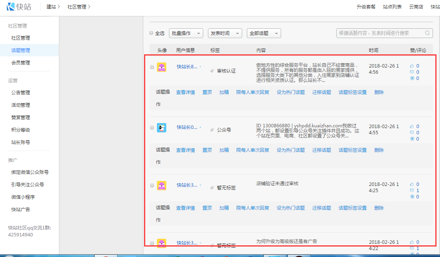This screenshot has height=257, width=440.
Task: Check the 全选 select-all checkbox
Action: (x=151, y=33)
